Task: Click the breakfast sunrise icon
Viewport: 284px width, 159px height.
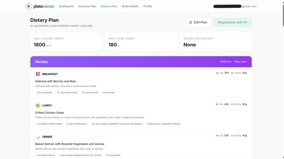Action: pyautogui.click(x=38, y=74)
